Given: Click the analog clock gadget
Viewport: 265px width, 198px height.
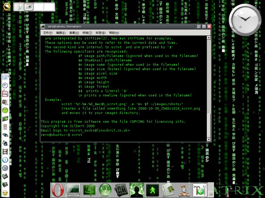Looking at the screenshot, I should tap(245, 20).
